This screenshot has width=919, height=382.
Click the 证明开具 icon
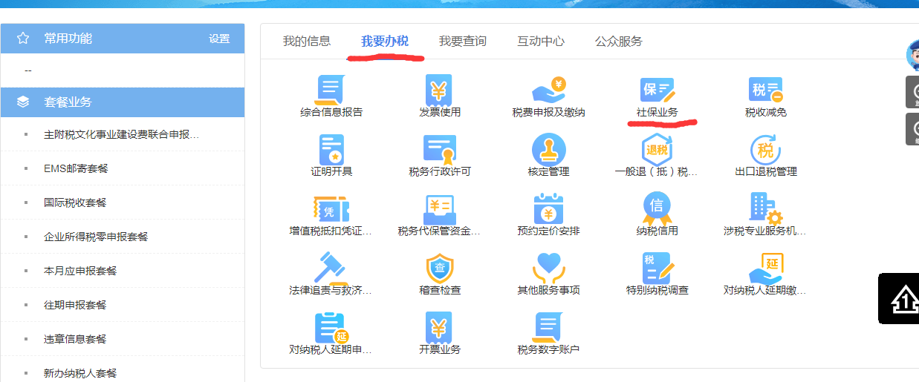(x=331, y=150)
